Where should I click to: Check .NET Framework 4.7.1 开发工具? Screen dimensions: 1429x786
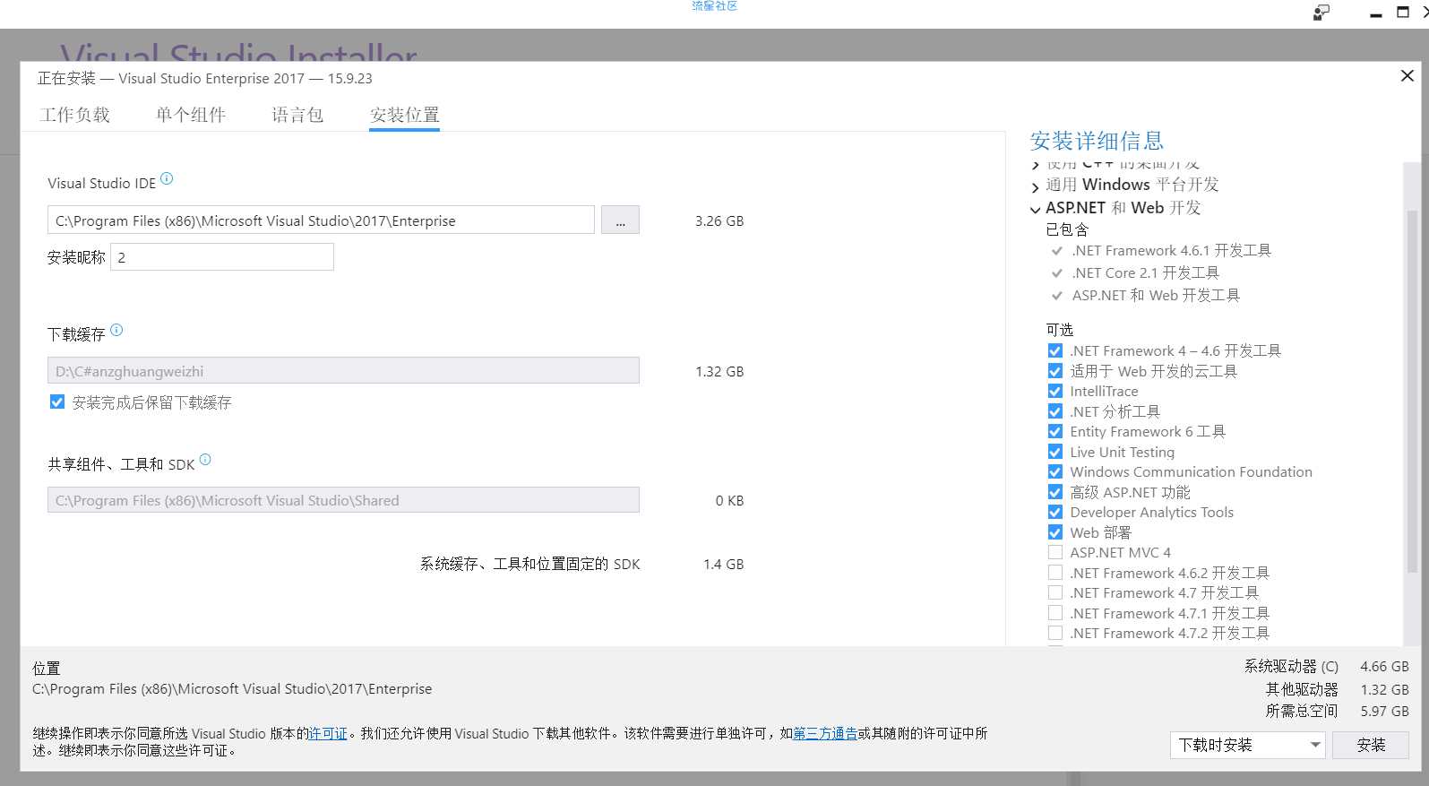[1055, 613]
